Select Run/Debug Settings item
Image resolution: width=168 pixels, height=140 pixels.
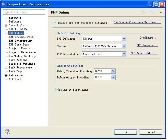[x=23, y=56]
